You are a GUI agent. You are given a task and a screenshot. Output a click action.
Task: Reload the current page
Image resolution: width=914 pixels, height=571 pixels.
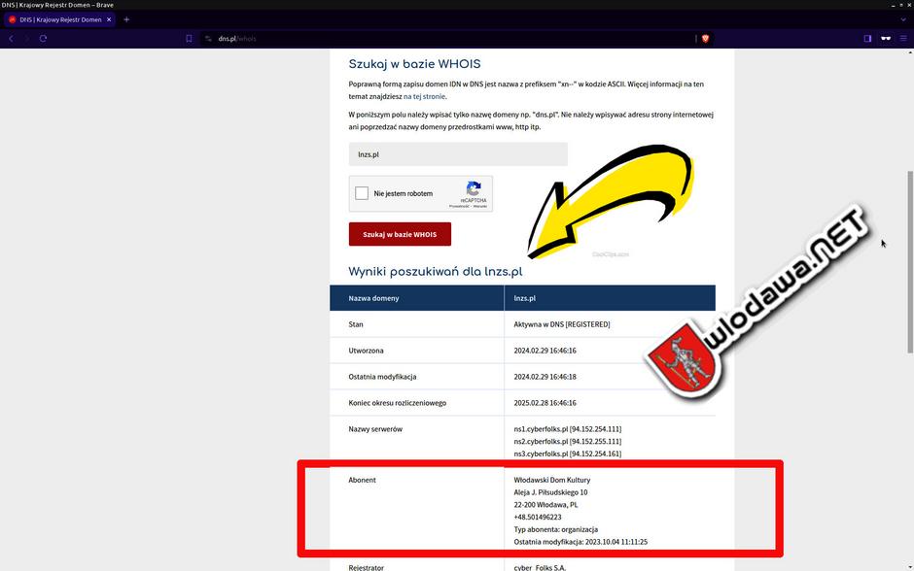42,39
